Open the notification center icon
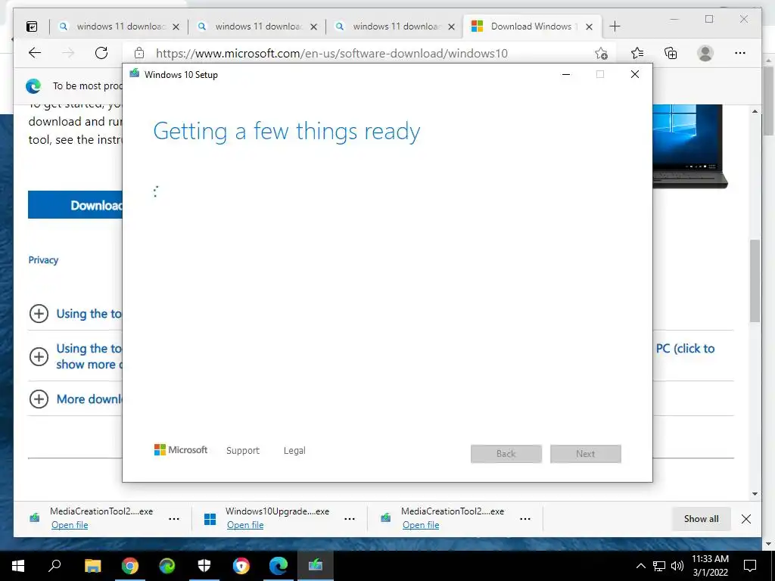 pos(750,566)
